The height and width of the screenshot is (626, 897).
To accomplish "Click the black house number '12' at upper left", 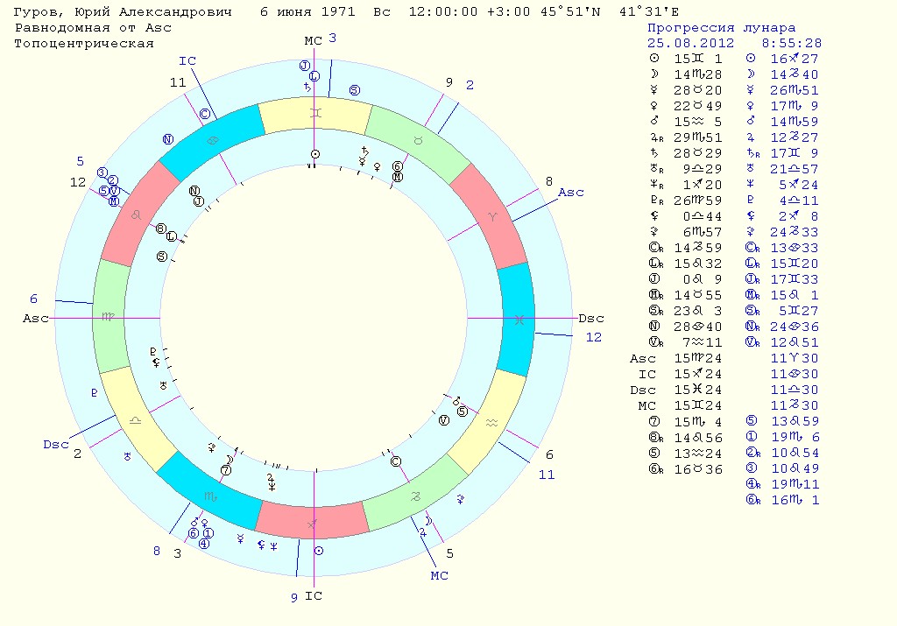I will (78, 182).
